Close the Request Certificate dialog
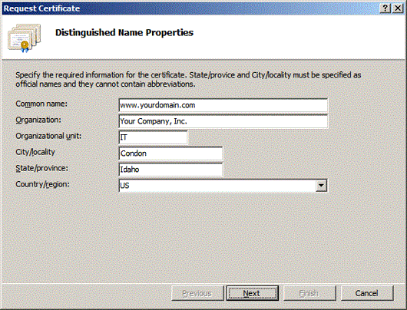The height and width of the screenshot is (310, 407). click(397, 8)
